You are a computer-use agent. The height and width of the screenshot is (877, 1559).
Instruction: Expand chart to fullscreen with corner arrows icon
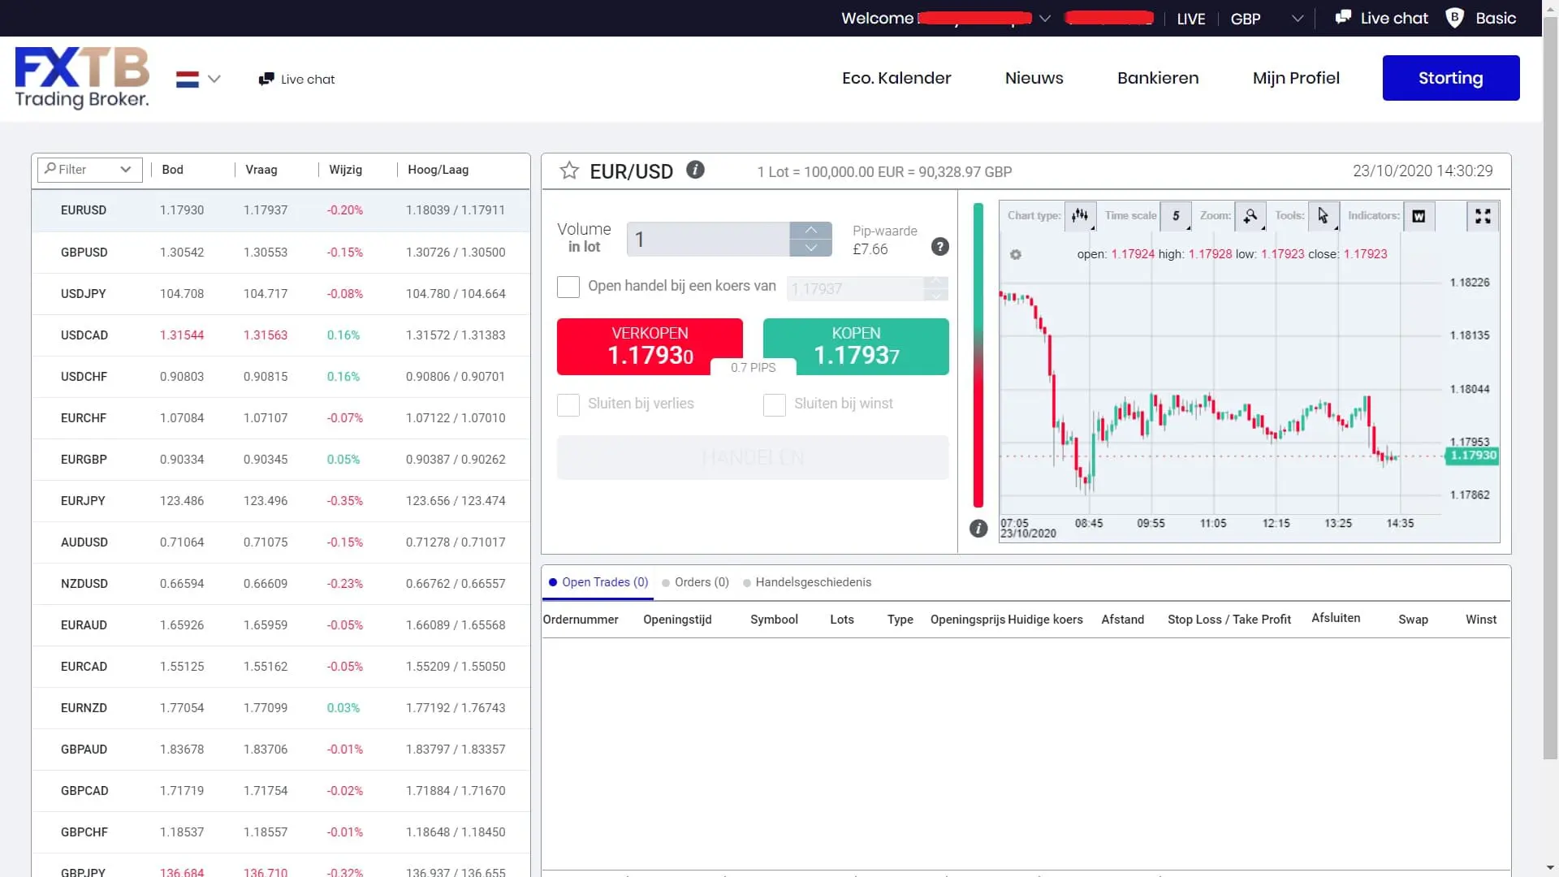pos(1483,216)
